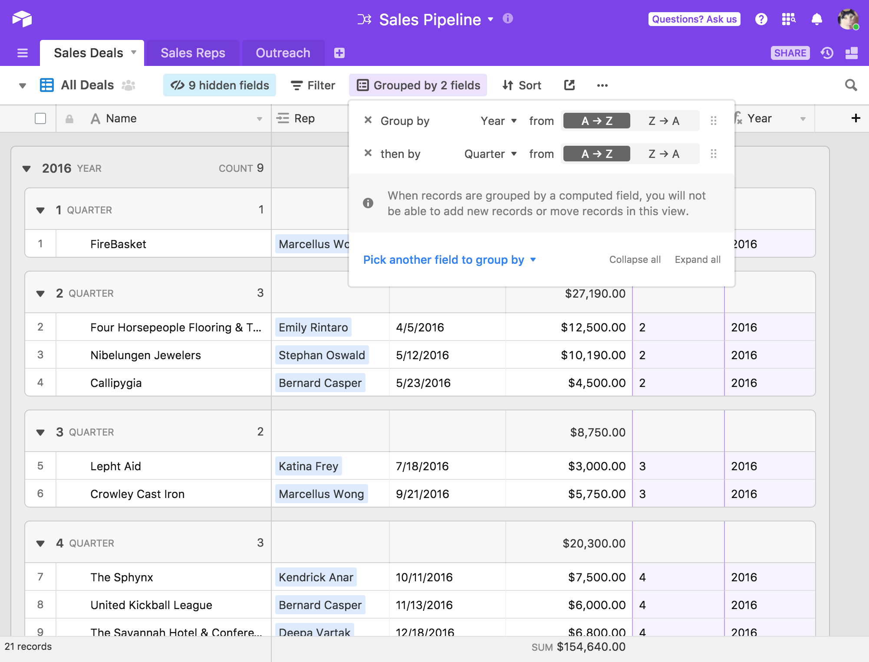Click the All Deals grid view icon
The width and height of the screenshot is (869, 662).
[47, 85]
